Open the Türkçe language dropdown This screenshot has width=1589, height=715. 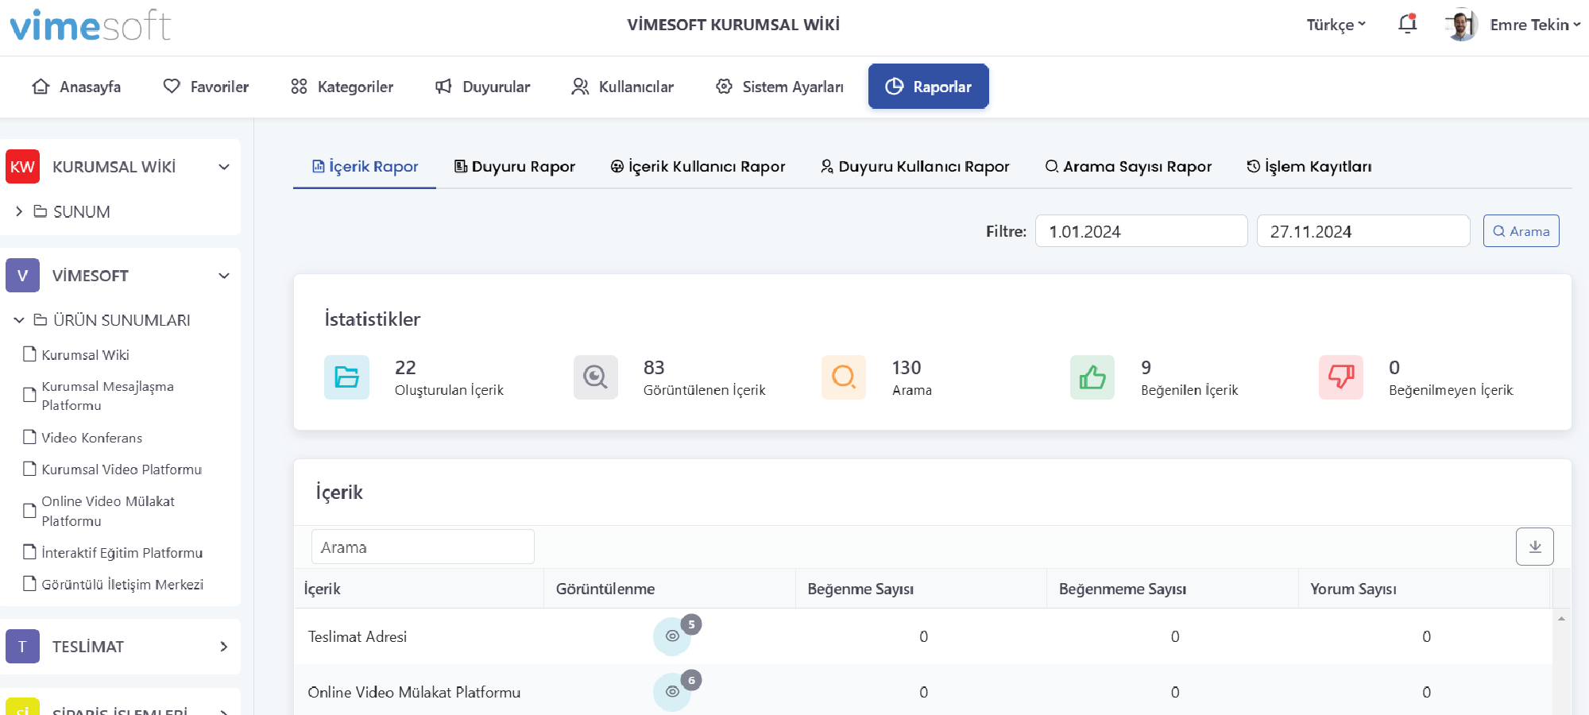(1336, 25)
